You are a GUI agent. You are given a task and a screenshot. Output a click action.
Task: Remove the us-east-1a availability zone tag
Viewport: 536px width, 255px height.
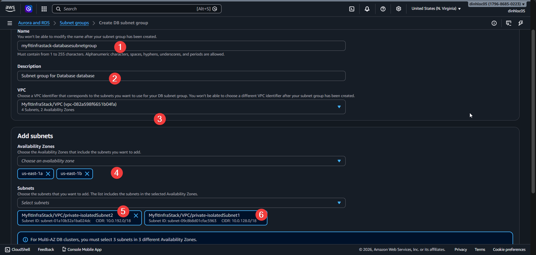48,174
